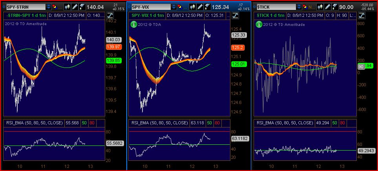Click green 50 level in SPY-VIX RSI header

pyautogui.click(x=210, y=123)
